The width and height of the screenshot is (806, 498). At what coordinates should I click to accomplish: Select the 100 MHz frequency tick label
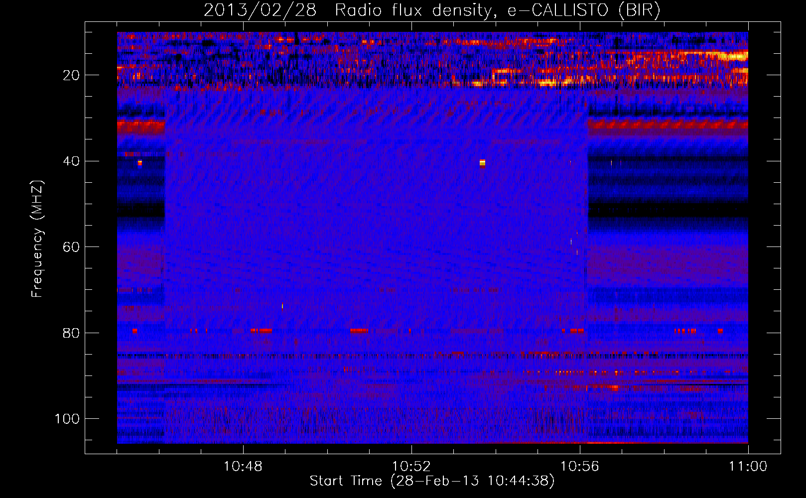pos(67,419)
